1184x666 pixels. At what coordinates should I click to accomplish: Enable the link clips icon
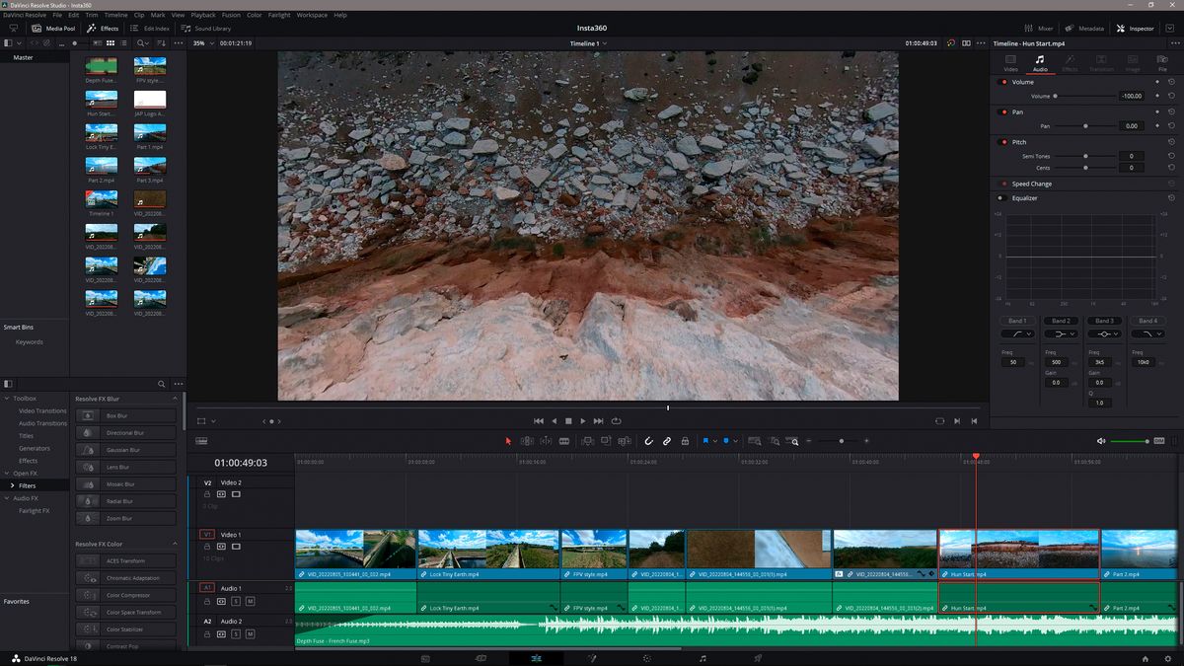click(667, 441)
